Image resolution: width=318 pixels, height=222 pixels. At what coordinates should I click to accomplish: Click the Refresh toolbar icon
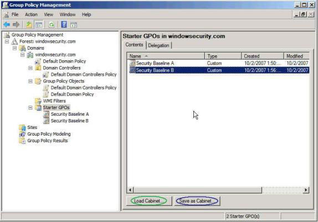52,25
